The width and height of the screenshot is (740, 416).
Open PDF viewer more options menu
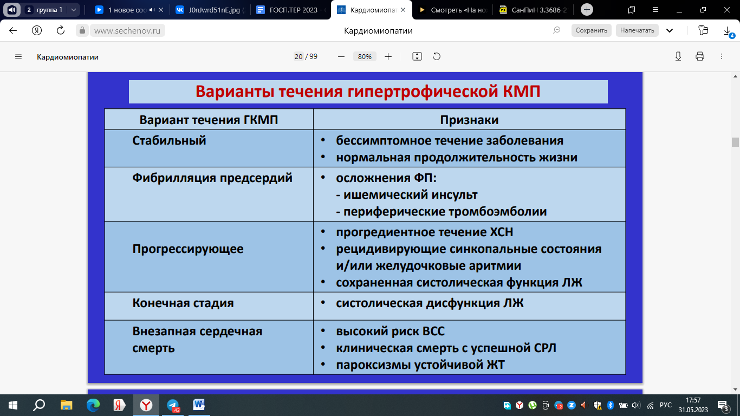coord(722,56)
